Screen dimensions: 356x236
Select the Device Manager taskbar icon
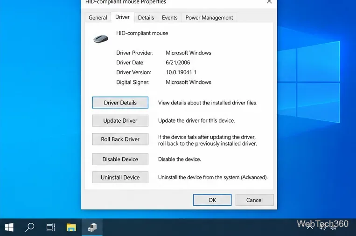coord(92,227)
